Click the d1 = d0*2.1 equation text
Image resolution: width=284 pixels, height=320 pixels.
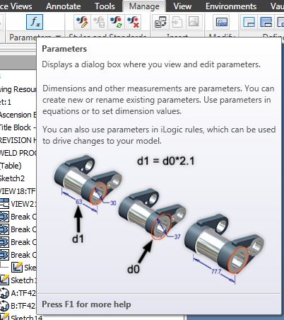pos(166,161)
